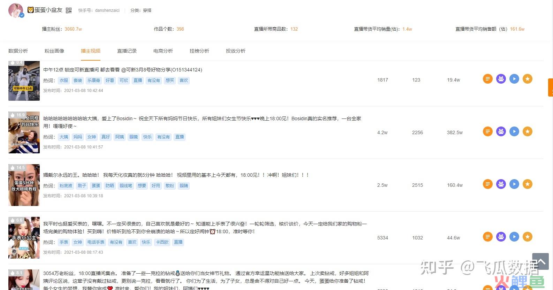Open the Bosidin 妈妈节日快乐 video title
Viewport: 553px width, 290px height.
pyautogui.click(x=202, y=122)
